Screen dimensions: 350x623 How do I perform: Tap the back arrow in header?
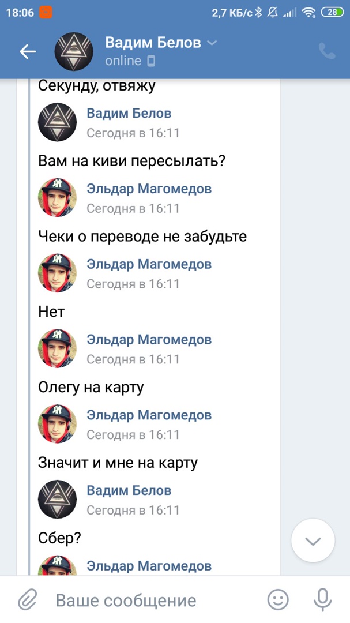tap(27, 52)
